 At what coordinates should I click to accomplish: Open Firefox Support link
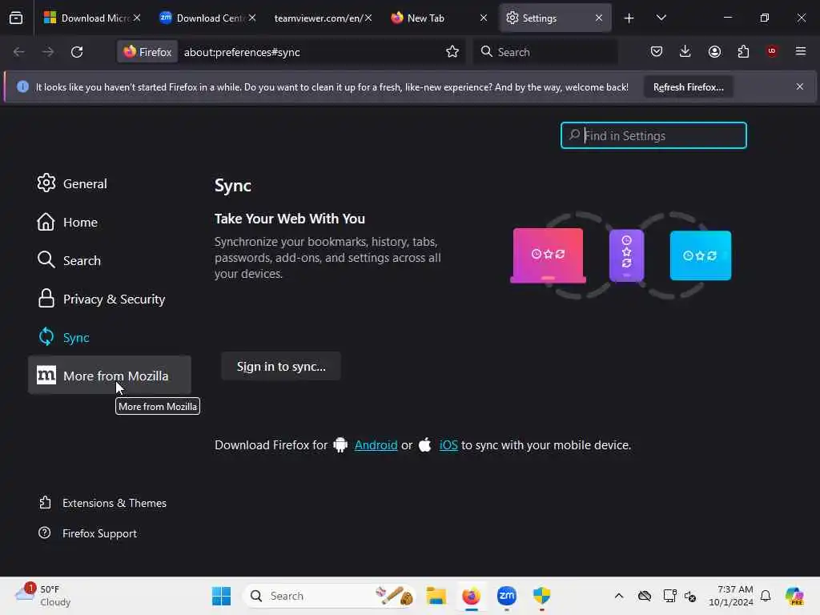[87, 533]
